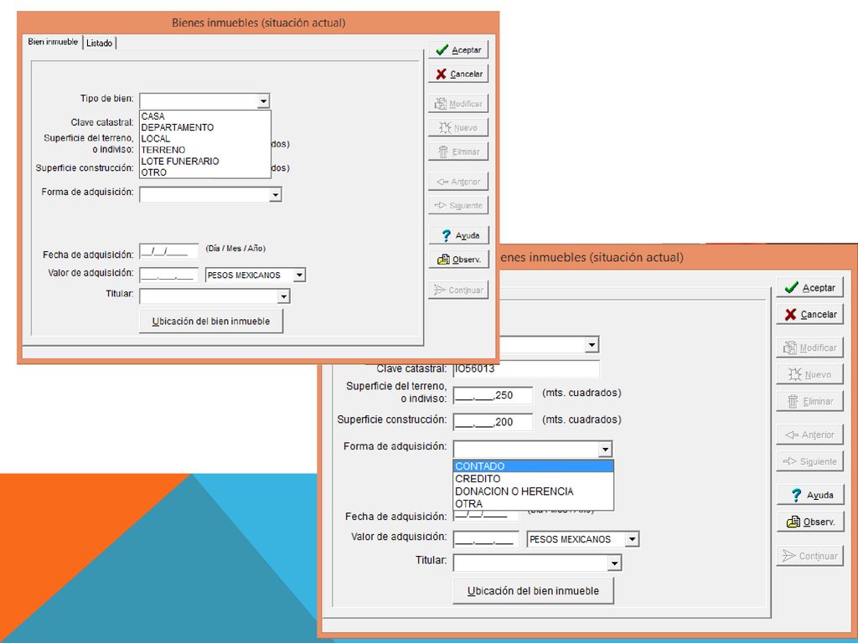Open Ayuda question mark in lower window
This screenshot has height=643, width=858.
point(810,495)
